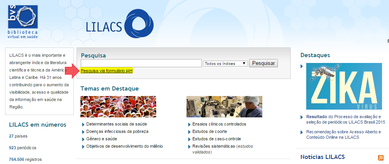Click the 'LILACS em números' heading
This screenshot has width=389, height=164.
[37, 124]
